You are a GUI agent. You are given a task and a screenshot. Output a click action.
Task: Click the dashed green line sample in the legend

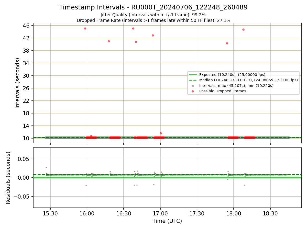193,80
